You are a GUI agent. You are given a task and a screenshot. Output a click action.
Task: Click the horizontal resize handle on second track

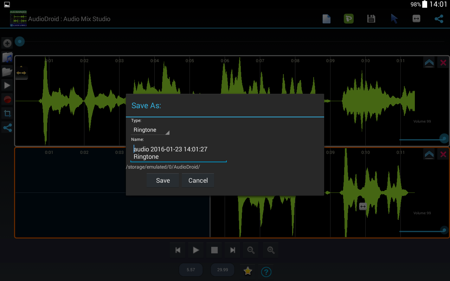coord(363,207)
